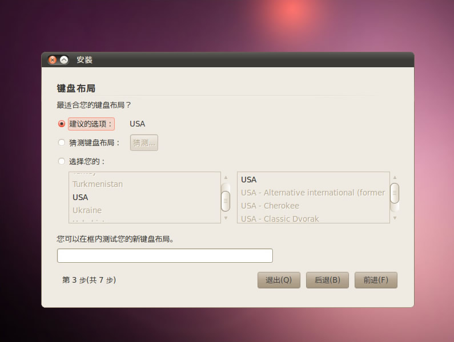The image size is (454, 342).
Task: Click the 选择您的 label
Action: point(87,162)
